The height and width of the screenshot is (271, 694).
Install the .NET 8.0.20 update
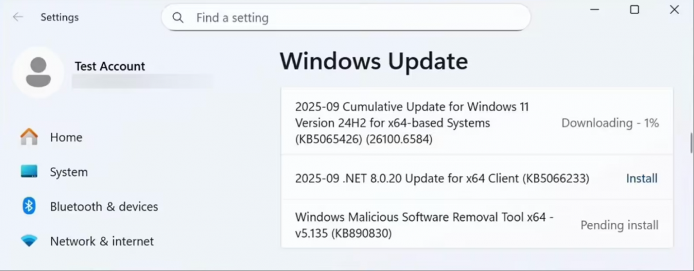click(x=642, y=179)
